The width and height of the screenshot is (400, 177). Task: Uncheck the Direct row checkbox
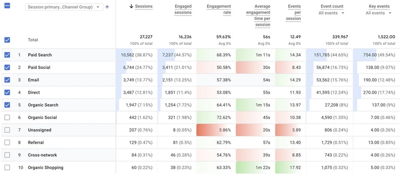(x=7, y=93)
